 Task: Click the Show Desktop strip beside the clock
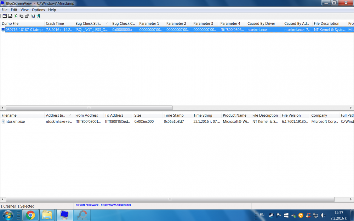tap(352, 215)
